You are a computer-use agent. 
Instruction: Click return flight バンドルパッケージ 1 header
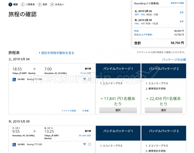pos(118,133)
